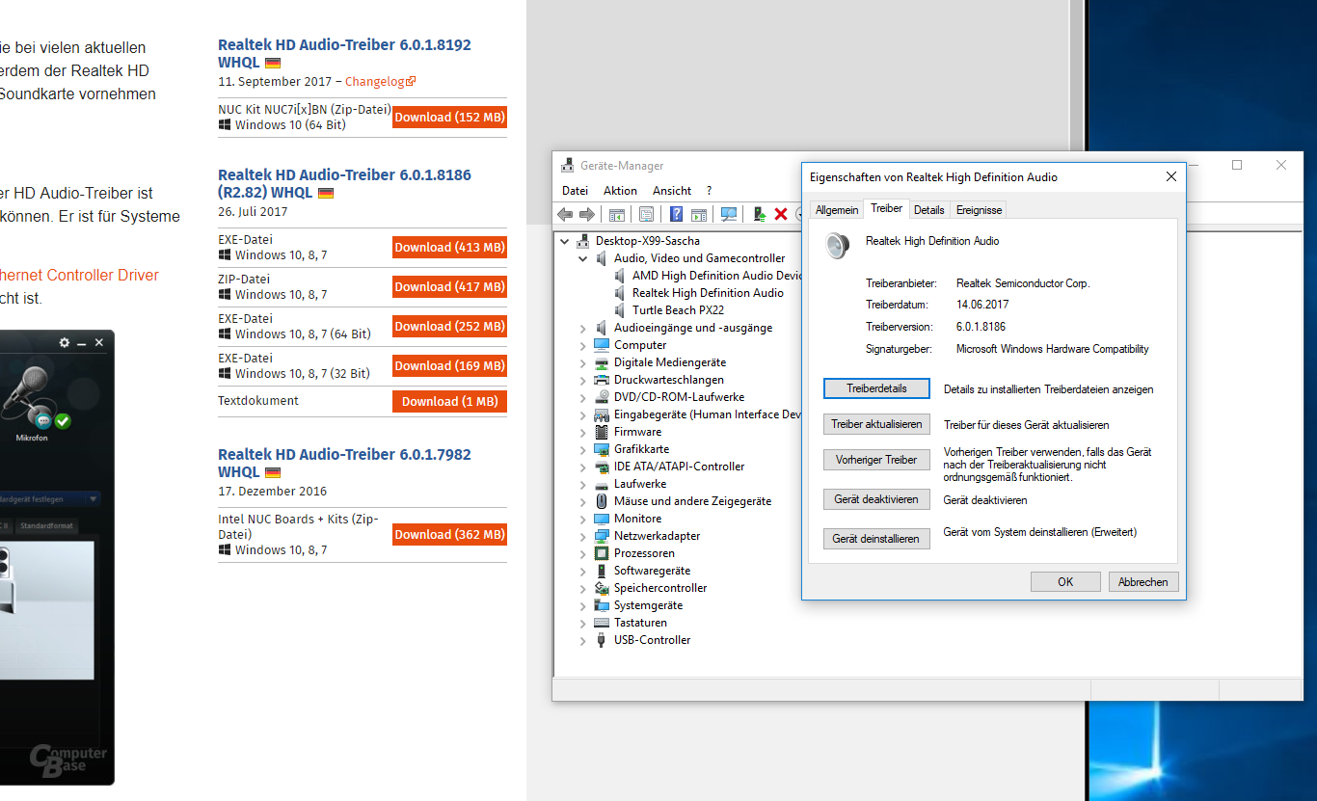Open the Realtek audio manager screenshot thumbnail
Viewport: 1317px width, 801px height.
(x=57, y=557)
